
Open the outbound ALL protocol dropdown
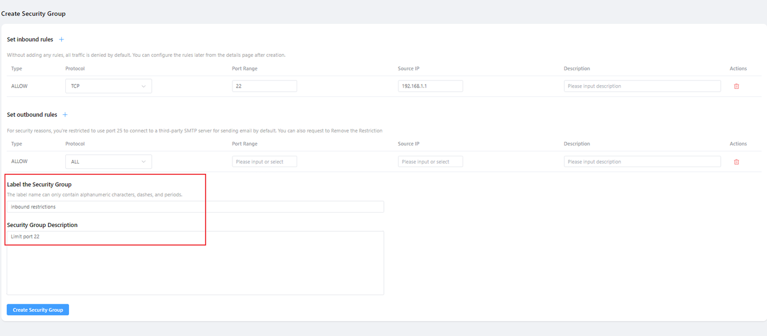[108, 162]
